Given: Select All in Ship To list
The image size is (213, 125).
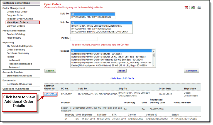Looking at the screenshot, I should coord(101,23).
